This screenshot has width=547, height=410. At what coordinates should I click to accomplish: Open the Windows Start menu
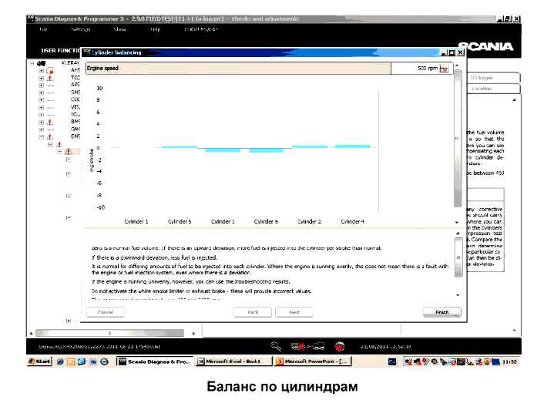click(39, 361)
